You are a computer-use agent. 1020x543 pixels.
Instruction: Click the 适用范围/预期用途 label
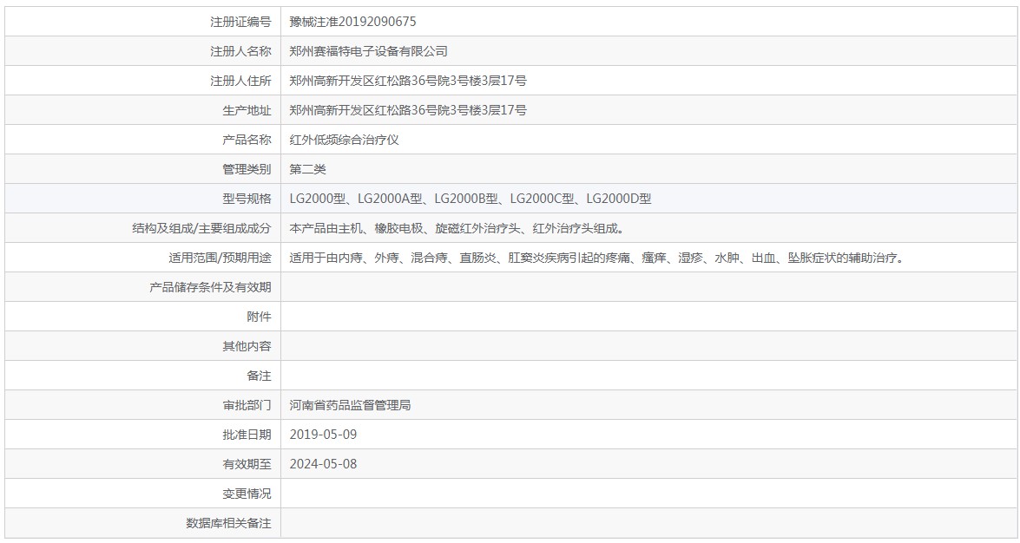[220, 258]
